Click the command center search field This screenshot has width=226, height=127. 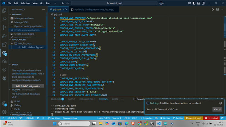(x=114, y=3)
